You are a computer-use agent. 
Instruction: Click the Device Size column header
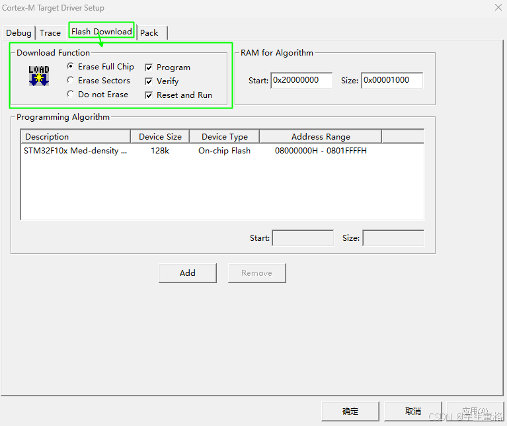pyautogui.click(x=160, y=136)
